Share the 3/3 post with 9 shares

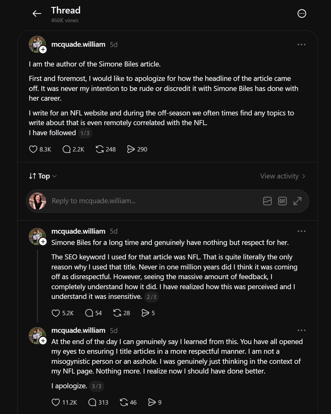[155, 402]
